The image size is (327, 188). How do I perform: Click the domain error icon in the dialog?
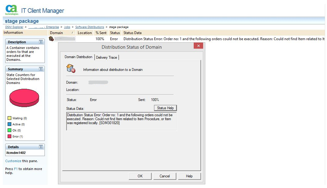point(71,68)
